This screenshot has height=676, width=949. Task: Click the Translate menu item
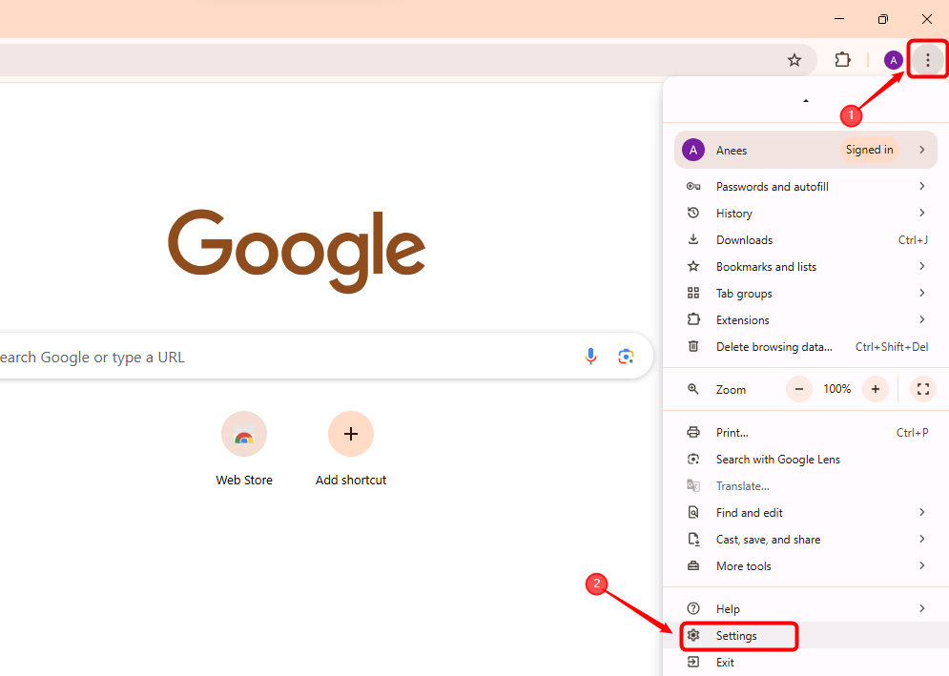click(806, 485)
